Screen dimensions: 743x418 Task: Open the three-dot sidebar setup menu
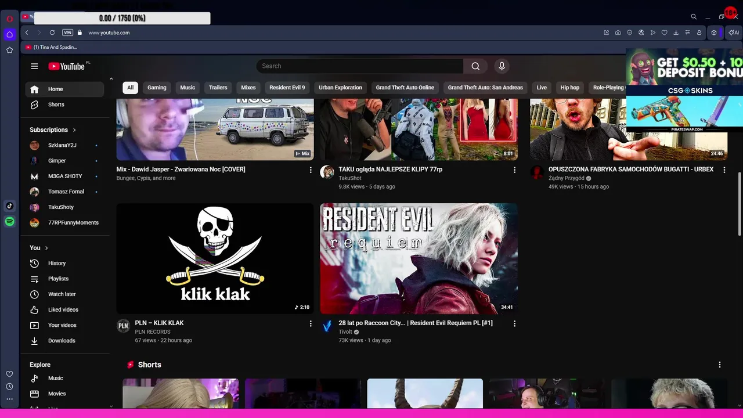point(9,399)
